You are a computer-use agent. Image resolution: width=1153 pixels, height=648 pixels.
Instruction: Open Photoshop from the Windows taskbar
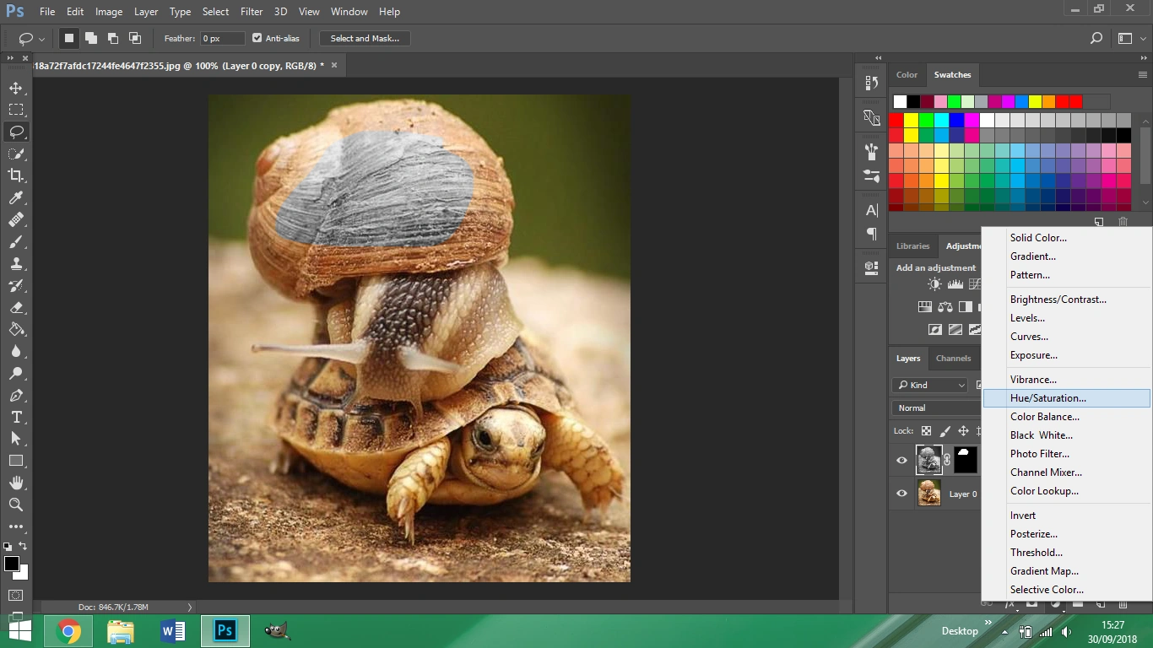point(225,631)
